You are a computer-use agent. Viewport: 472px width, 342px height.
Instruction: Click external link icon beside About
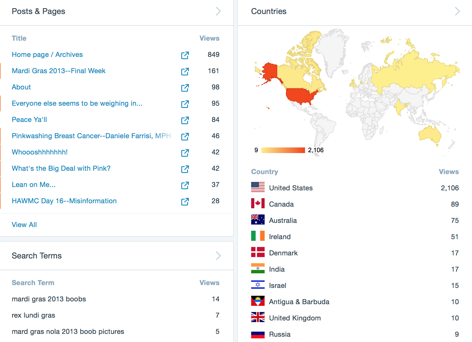point(185,88)
